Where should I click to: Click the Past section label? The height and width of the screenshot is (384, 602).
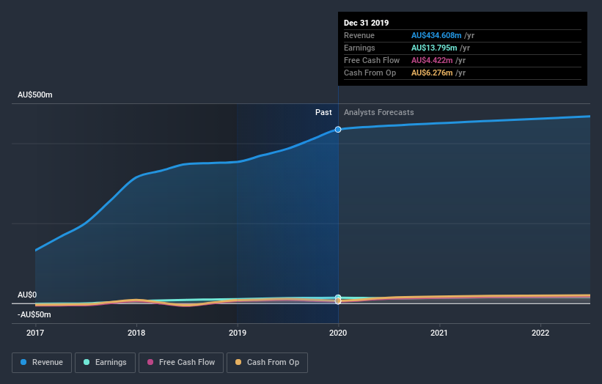(323, 112)
